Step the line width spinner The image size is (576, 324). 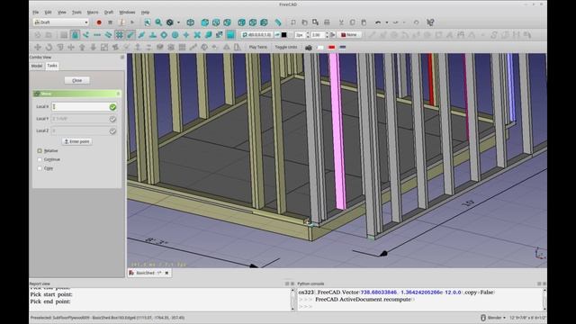(x=308, y=35)
